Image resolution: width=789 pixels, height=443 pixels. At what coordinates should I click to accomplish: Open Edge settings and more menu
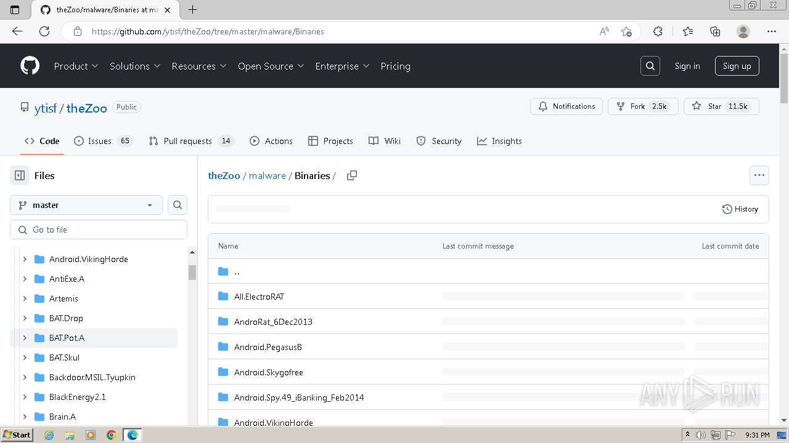coord(772,31)
